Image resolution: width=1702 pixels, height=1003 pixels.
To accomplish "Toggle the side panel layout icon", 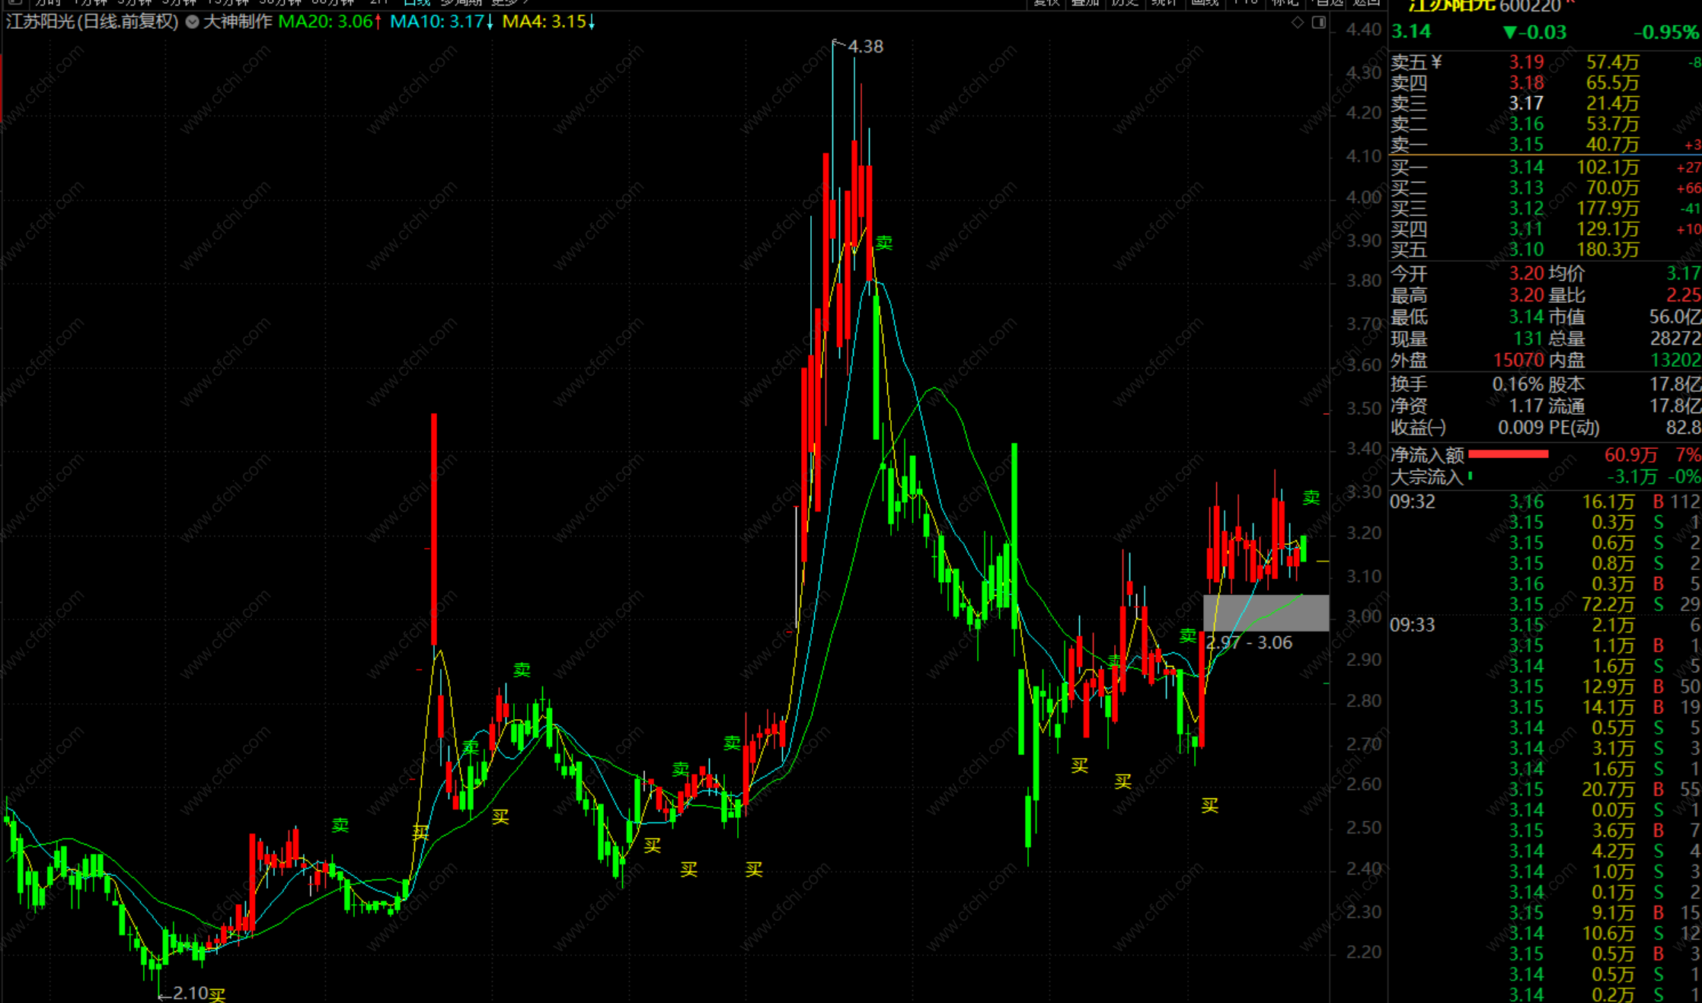I will tap(1319, 23).
